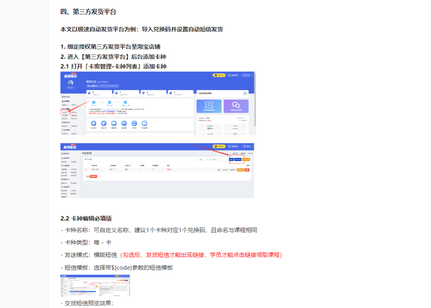Open the small card-edit screenshot above 交货短信预览效果

95,286
